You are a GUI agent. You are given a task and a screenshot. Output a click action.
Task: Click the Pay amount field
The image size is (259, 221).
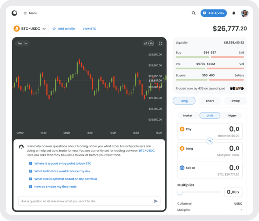tap(210, 132)
